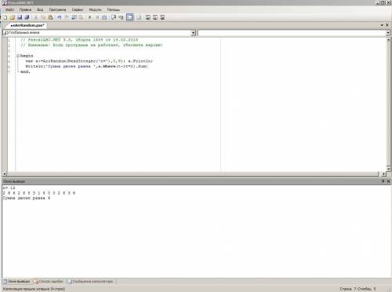Undo the last edit with the blue arrow
Screen dimensions: 392x292
click(59, 17)
